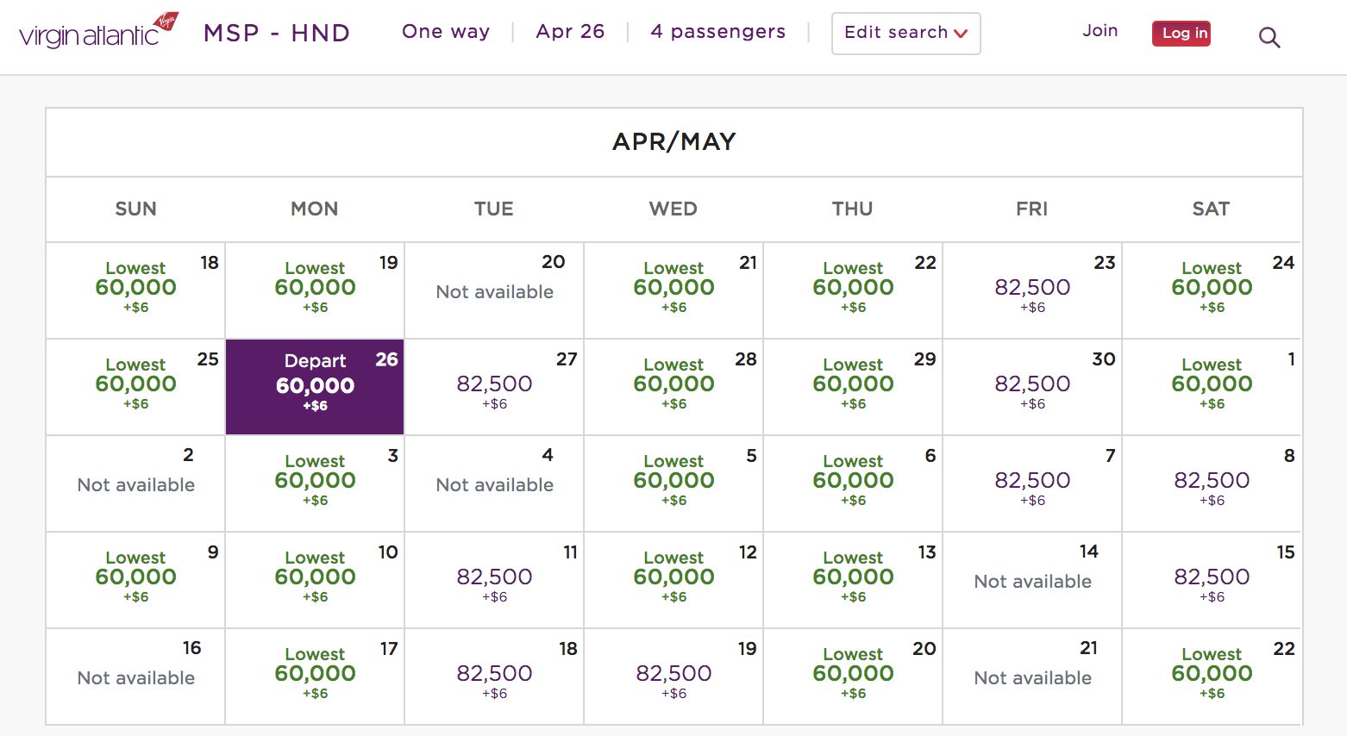
Task: Expand the Edit search dropdown
Action: tap(905, 34)
